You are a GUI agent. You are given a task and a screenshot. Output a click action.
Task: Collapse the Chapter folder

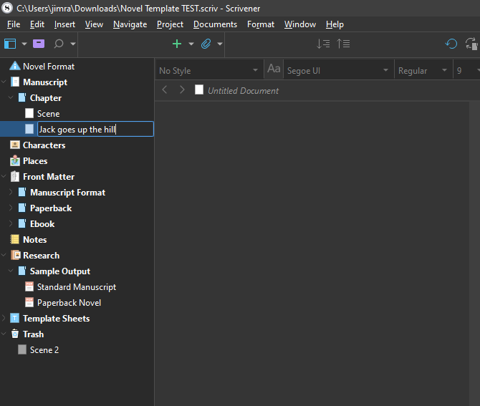(x=11, y=97)
